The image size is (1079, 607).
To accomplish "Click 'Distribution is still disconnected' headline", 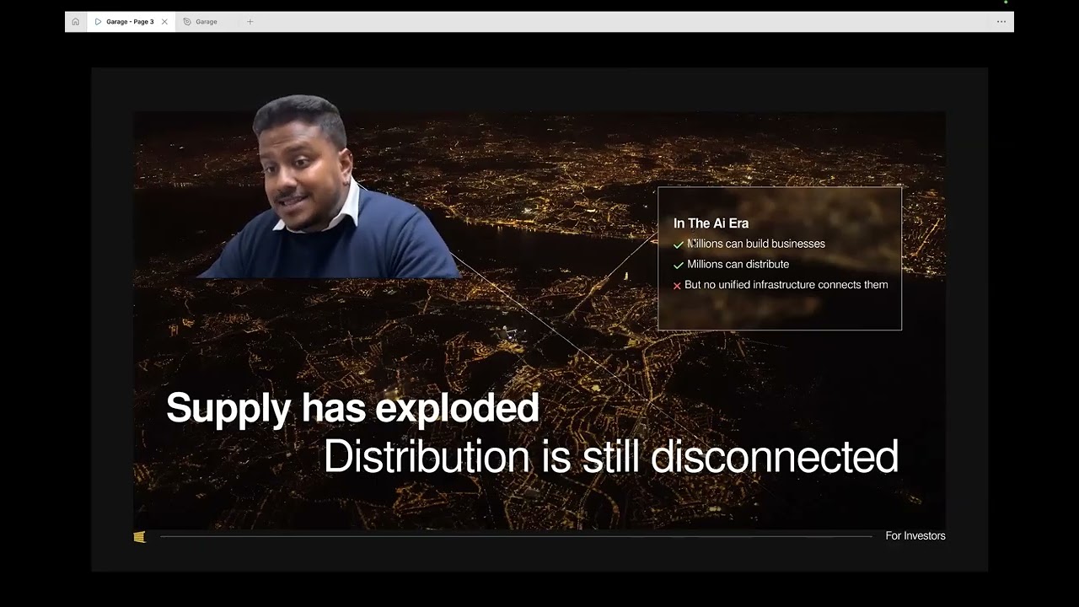I will (611, 456).
